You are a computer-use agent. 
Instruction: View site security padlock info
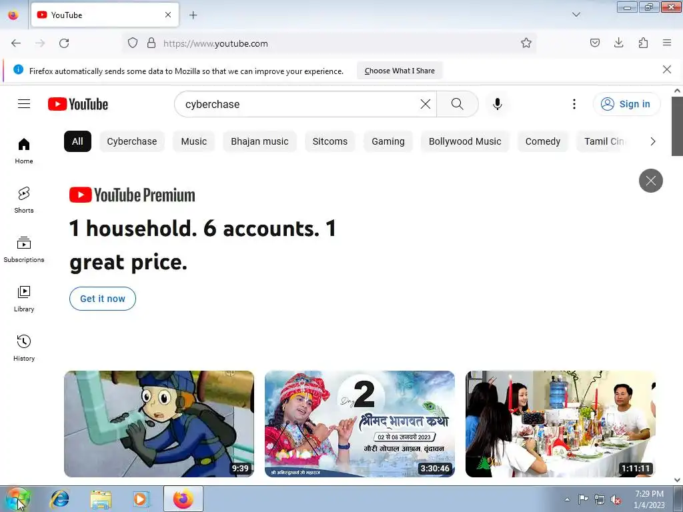pyautogui.click(x=151, y=43)
